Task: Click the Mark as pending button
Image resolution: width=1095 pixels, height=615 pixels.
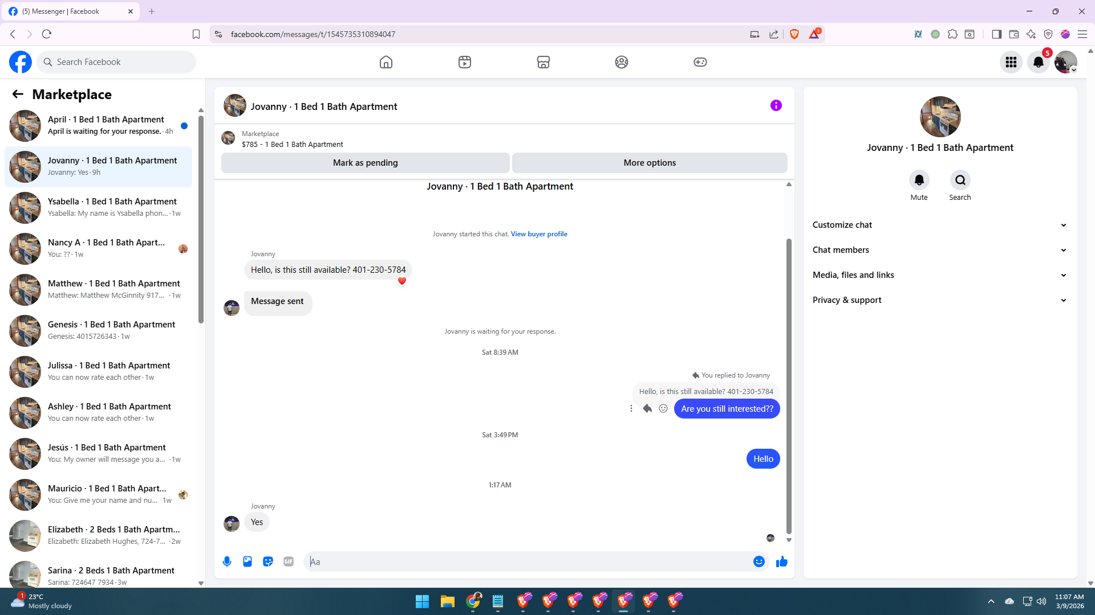Action: (x=365, y=163)
